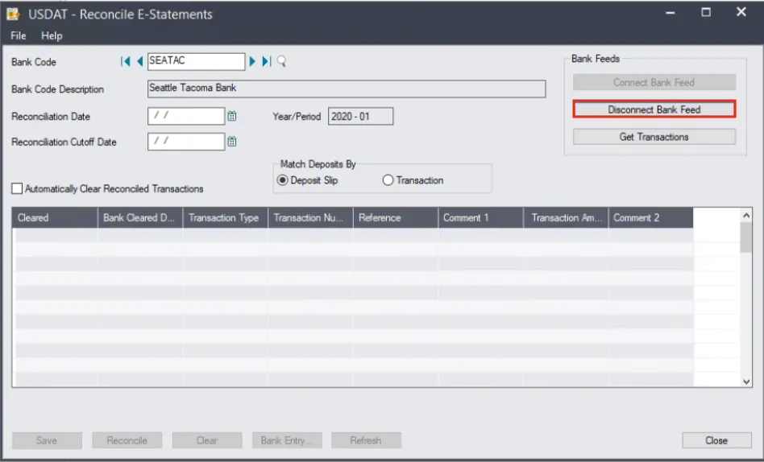Close the window using title bar X
Image resolution: width=764 pixels, height=462 pixels.
pos(741,12)
